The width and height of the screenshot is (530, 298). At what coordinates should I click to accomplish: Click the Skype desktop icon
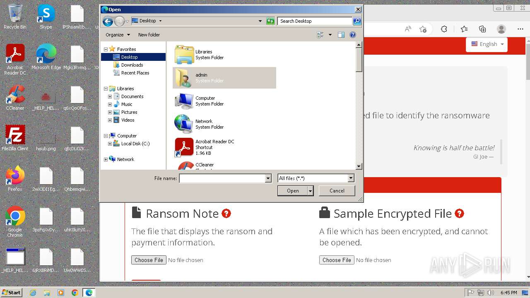[x=46, y=17]
